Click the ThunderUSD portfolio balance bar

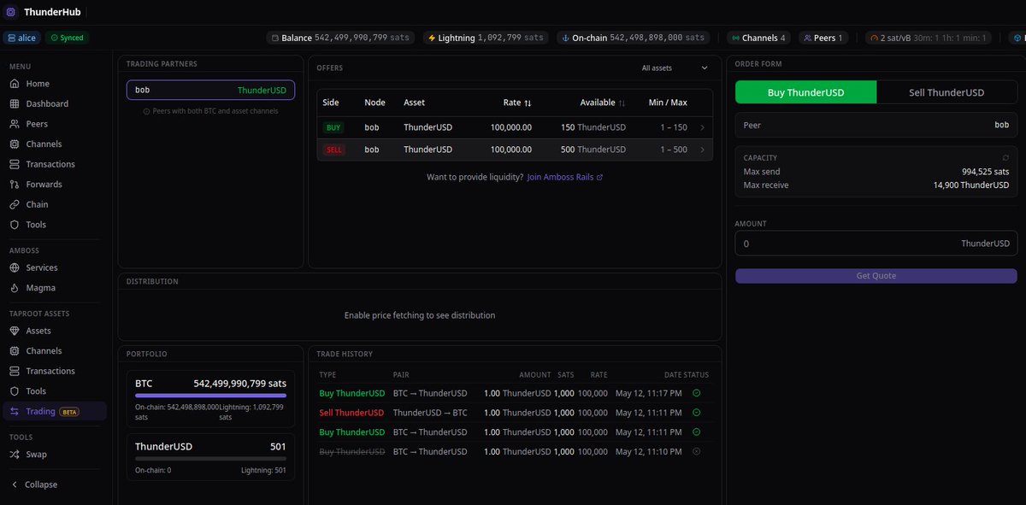point(210,459)
